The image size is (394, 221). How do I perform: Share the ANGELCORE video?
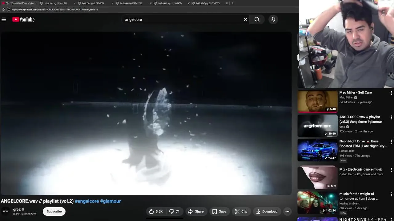click(196, 211)
